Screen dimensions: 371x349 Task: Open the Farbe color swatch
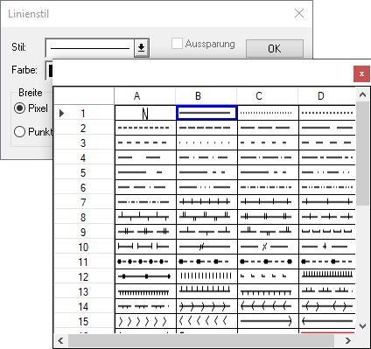[49, 70]
